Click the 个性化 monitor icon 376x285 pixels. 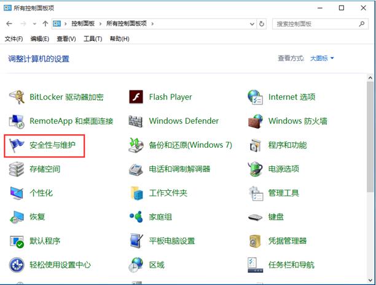pyautogui.click(x=17, y=193)
